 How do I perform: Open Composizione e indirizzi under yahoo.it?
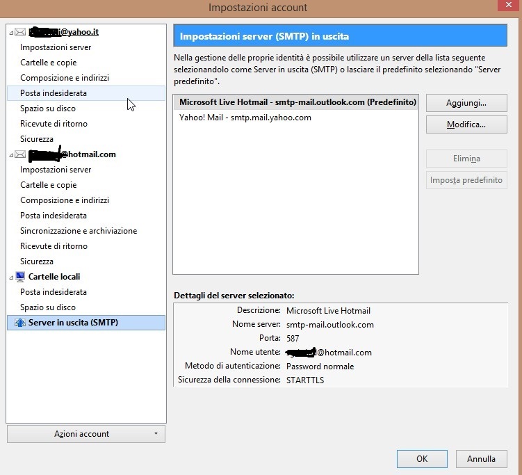65,78
